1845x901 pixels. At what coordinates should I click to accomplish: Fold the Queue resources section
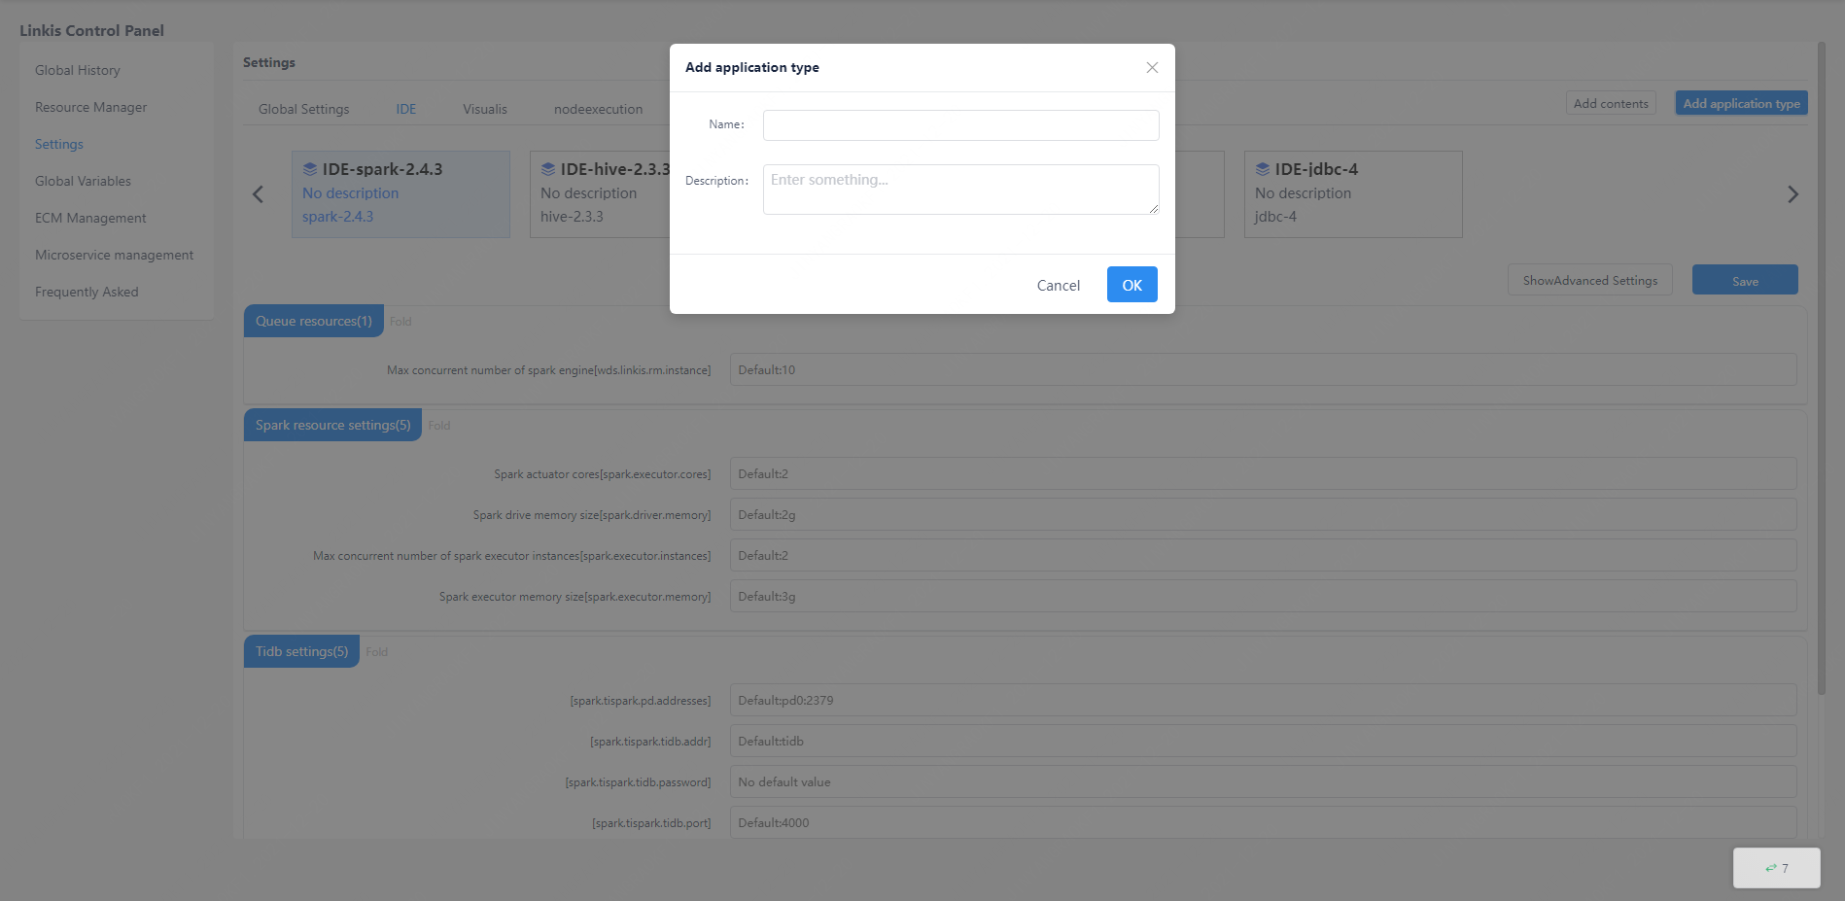(x=400, y=322)
